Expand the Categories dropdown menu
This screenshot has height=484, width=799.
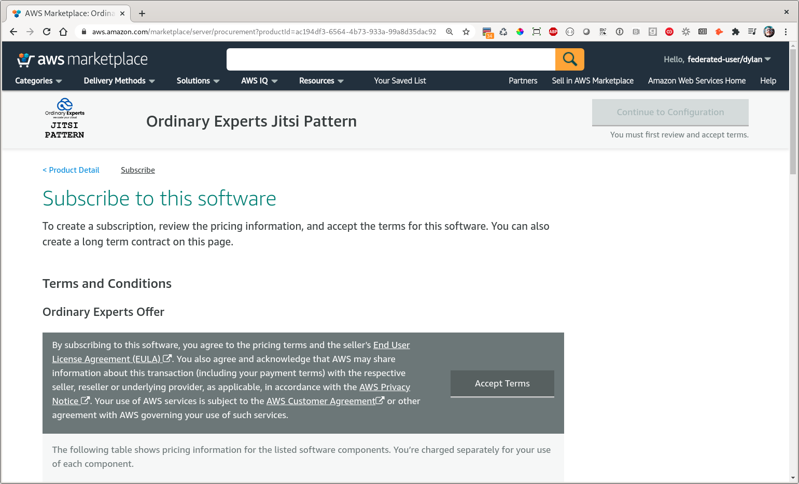tap(38, 81)
